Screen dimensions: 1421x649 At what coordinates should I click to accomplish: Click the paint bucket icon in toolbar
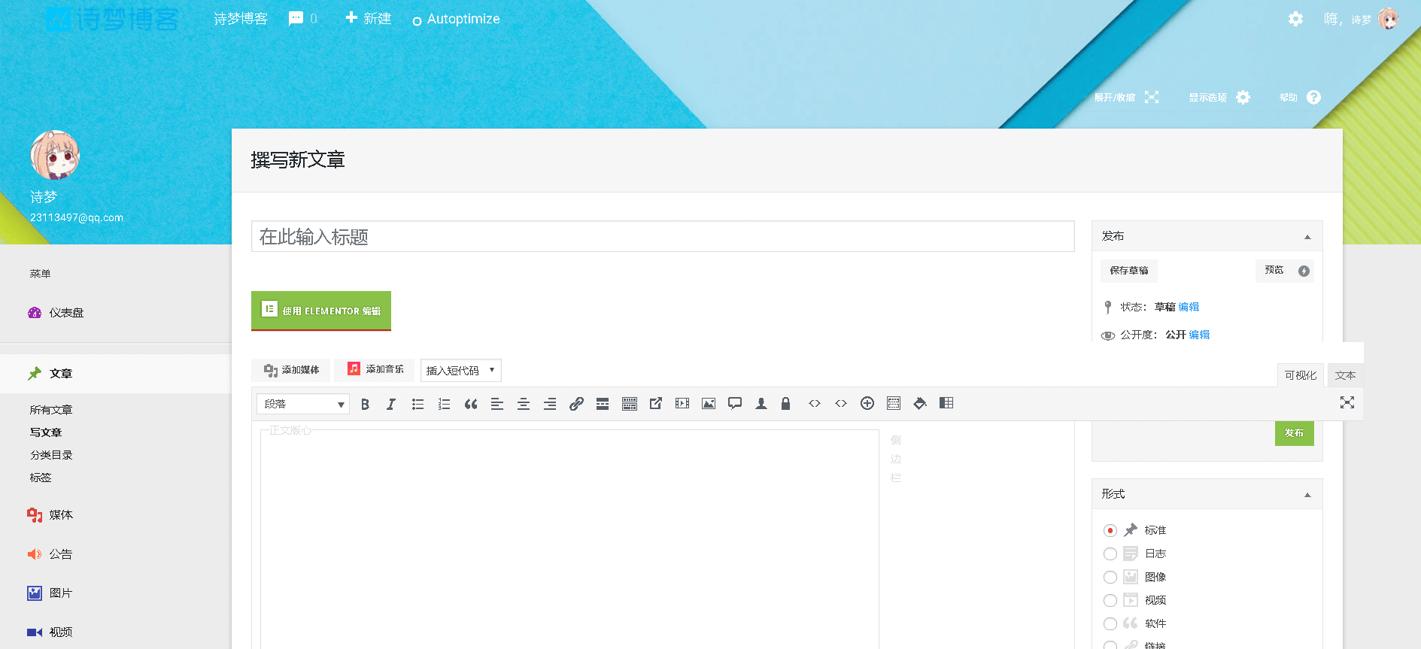coord(920,404)
